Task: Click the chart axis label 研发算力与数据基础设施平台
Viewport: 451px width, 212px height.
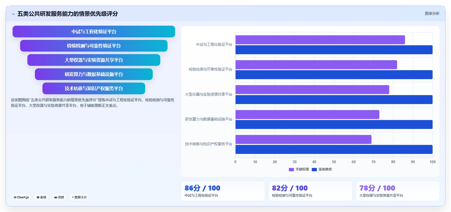Action: (x=209, y=119)
